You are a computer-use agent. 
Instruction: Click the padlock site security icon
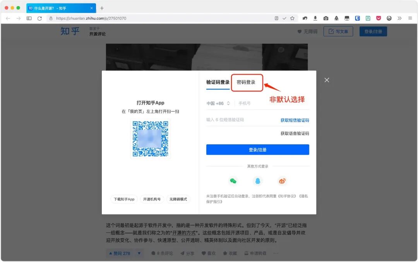pos(51,19)
